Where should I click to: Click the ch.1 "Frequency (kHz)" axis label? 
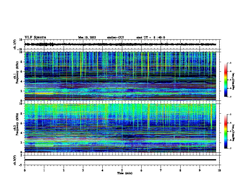pyautogui.click(x=17, y=72)
